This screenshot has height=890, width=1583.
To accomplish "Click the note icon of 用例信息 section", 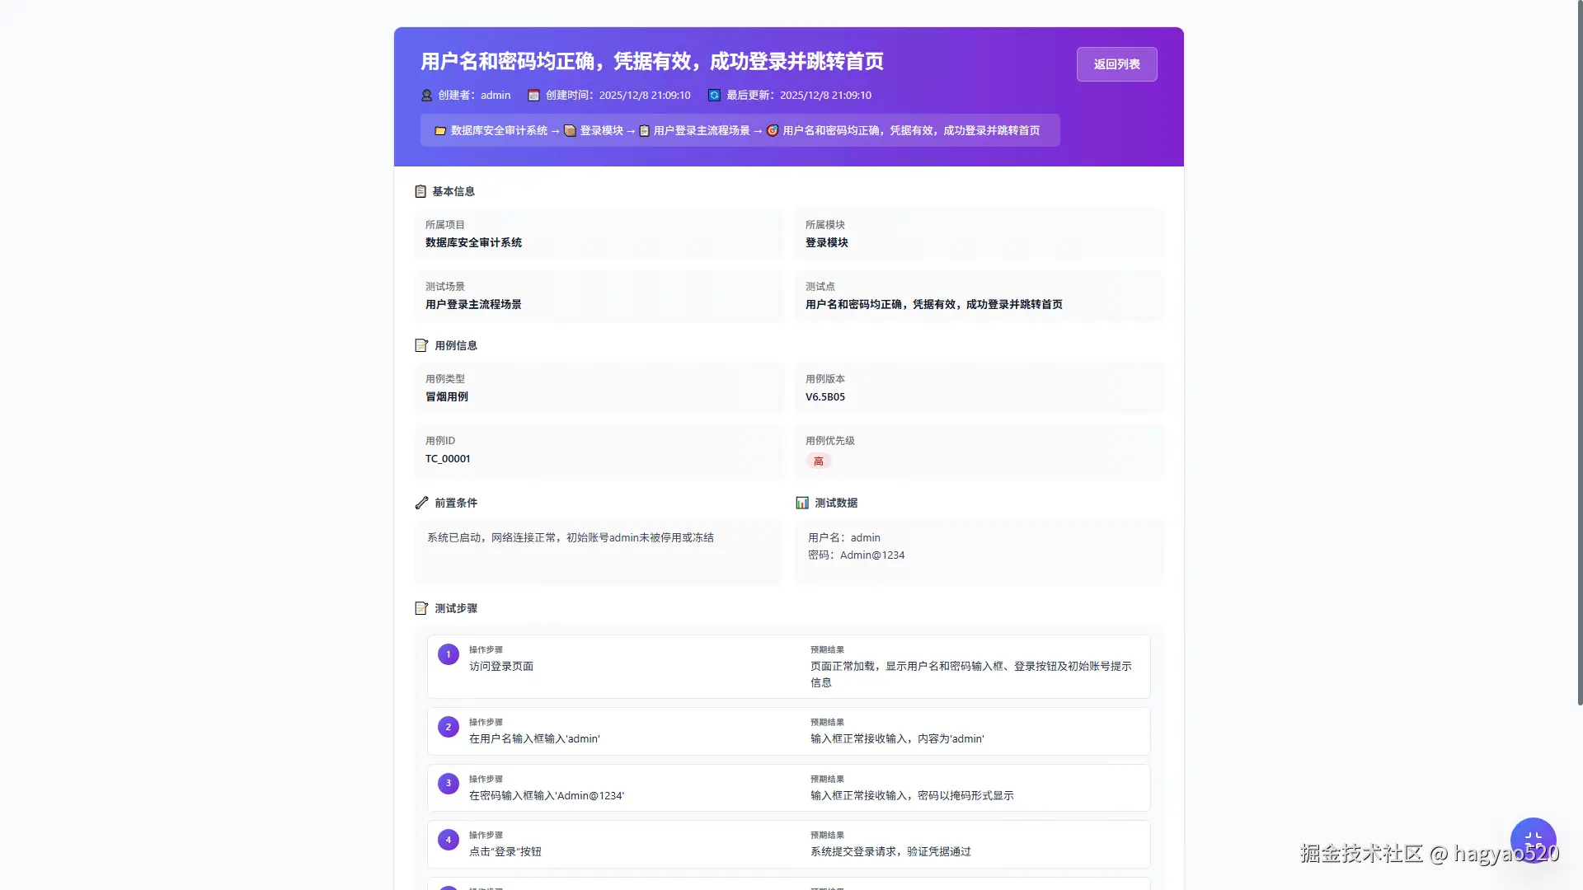I will (420, 345).
